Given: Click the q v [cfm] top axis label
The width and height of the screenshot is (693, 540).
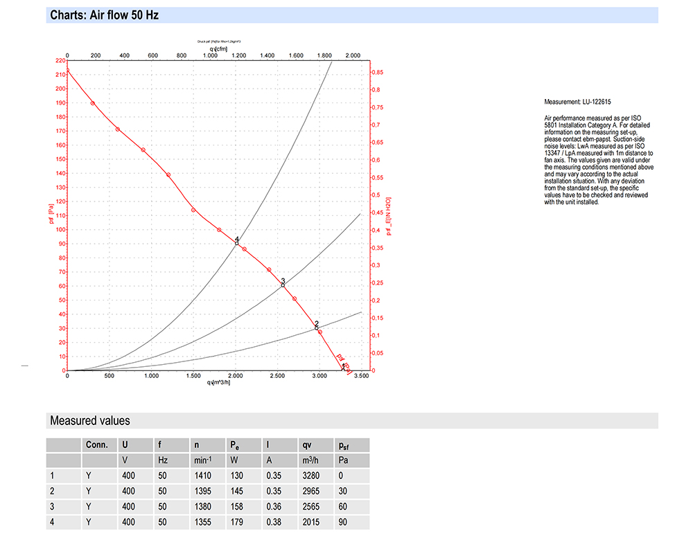Looking at the screenshot, I should coord(218,48).
